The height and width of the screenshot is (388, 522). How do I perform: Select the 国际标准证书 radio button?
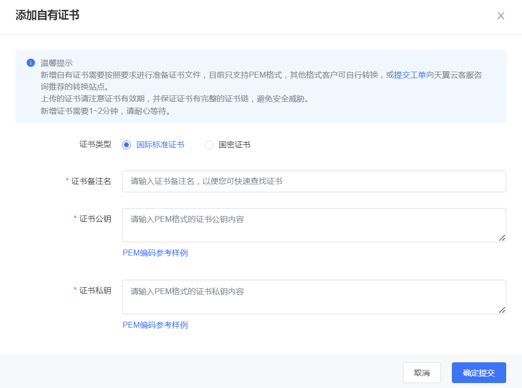(x=126, y=145)
